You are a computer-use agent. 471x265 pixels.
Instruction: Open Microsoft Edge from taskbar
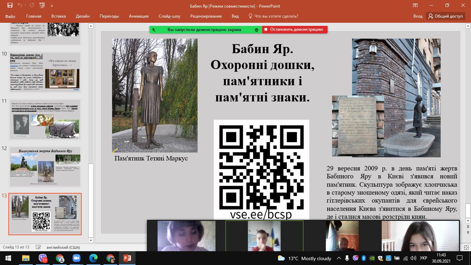pos(93,258)
